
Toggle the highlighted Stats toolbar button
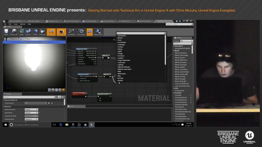tap(90, 32)
